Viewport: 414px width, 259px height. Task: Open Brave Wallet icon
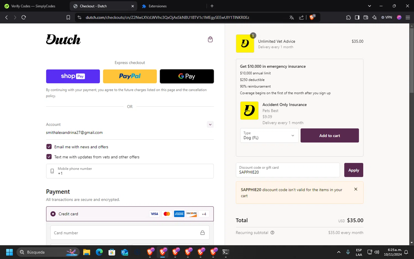(x=366, y=17)
